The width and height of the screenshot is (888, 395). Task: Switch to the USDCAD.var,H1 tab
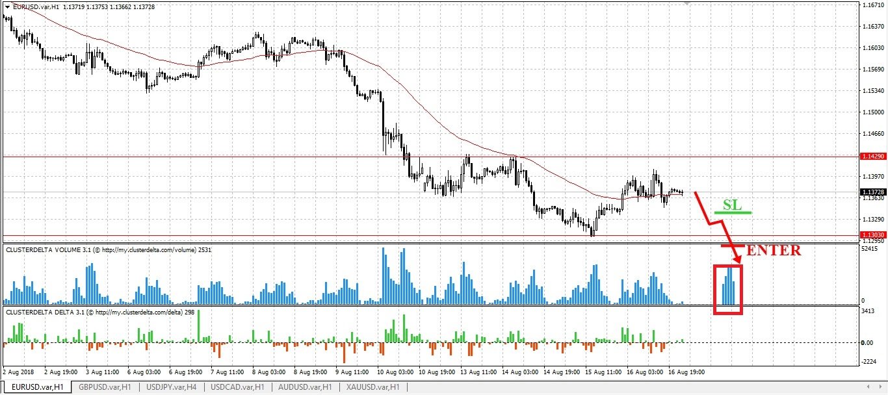pos(237,387)
